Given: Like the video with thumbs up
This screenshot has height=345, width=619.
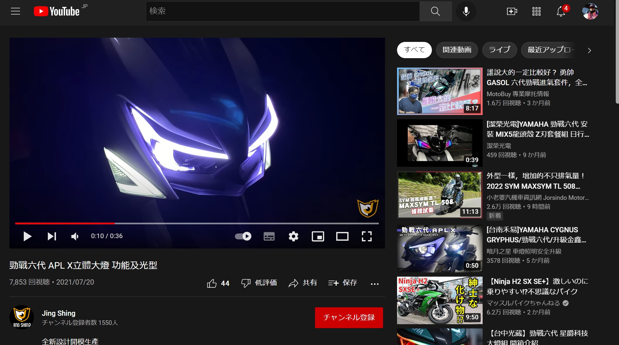Looking at the screenshot, I should [x=218, y=283].
